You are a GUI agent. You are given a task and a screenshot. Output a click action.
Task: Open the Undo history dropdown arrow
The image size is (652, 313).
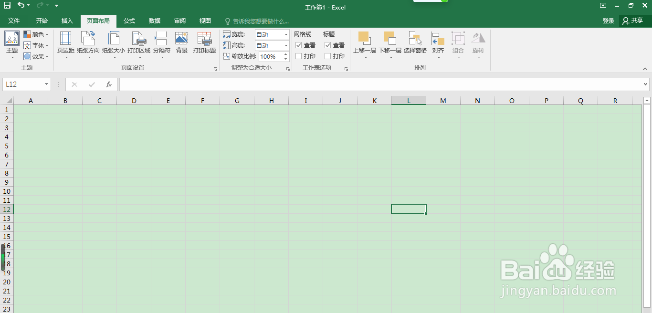point(29,5)
